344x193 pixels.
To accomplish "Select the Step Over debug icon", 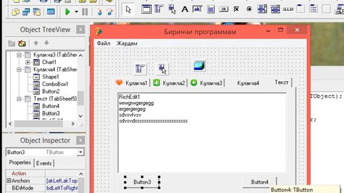I will (x=110, y=12).
